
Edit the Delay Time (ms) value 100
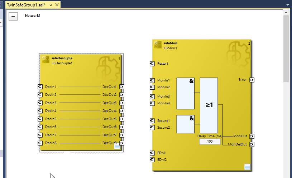210,142
